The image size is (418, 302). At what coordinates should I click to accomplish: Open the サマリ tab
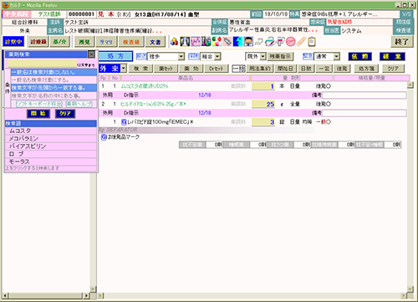click(x=106, y=42)
